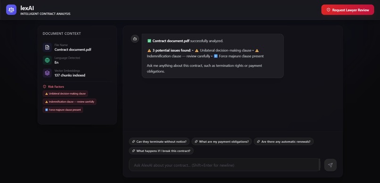This screenshot has width=380, height=183.
Task: Click the green checkmark icon in the message
Action: [149, 41]
